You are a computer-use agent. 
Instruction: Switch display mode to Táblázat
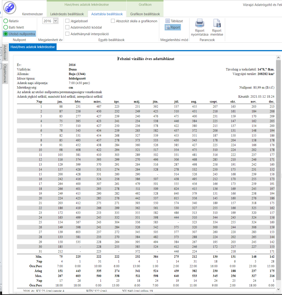[x=174, y=21]
